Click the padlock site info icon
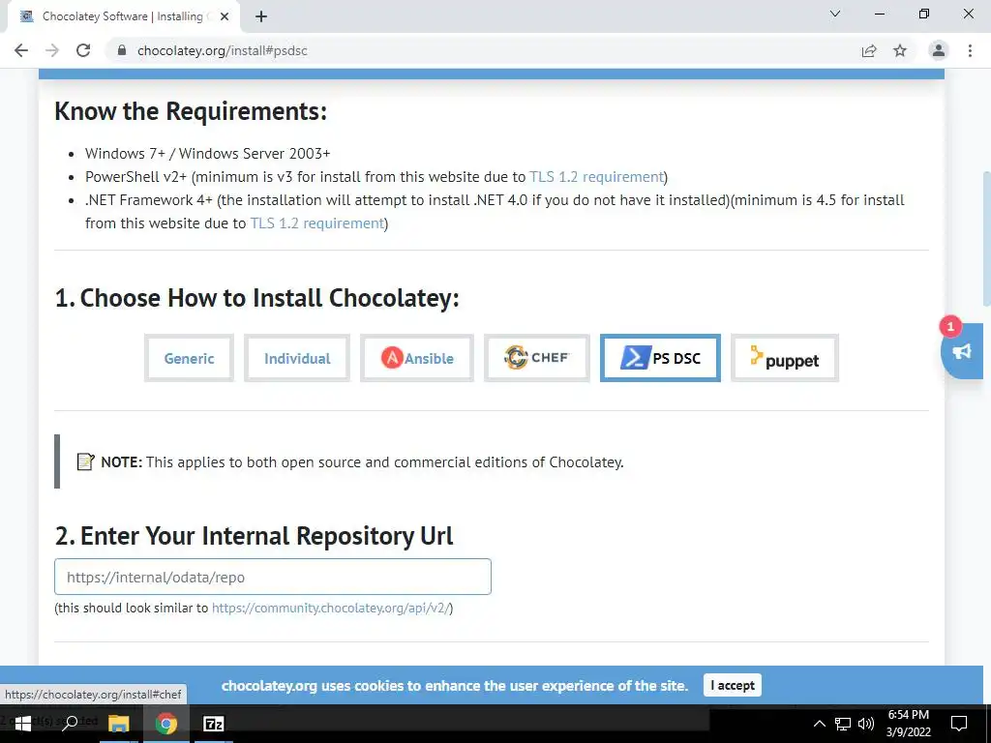Screen dimensions: 991x743 click(122, 50)
